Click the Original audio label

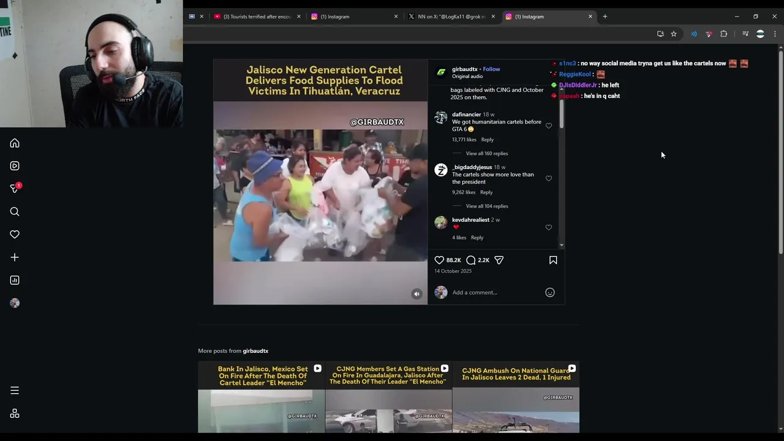467,77
